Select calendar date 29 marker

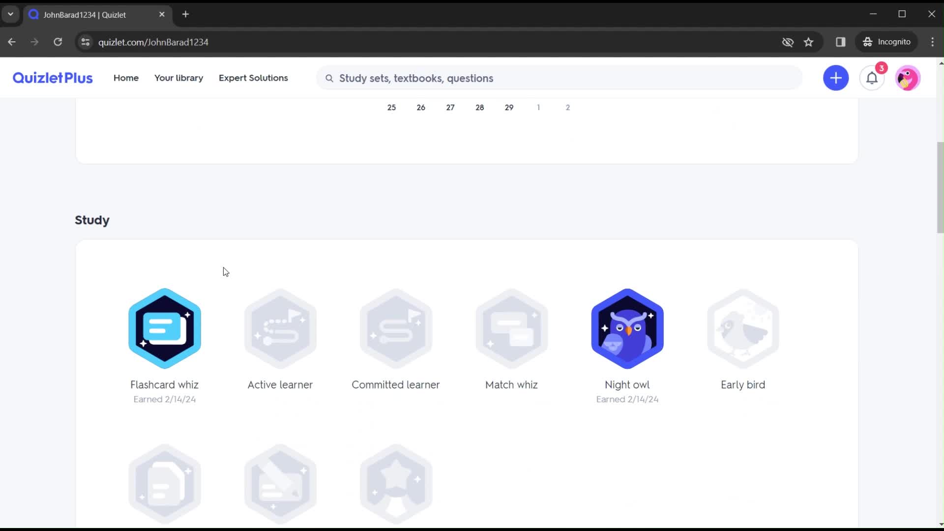tap(509, 106)
